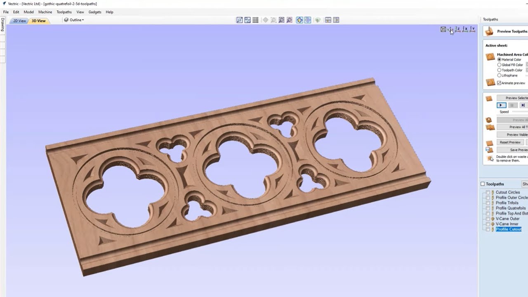Open the Drawing side tab
Viewport: 528px width, 297px height.
(x=2, y=25)
